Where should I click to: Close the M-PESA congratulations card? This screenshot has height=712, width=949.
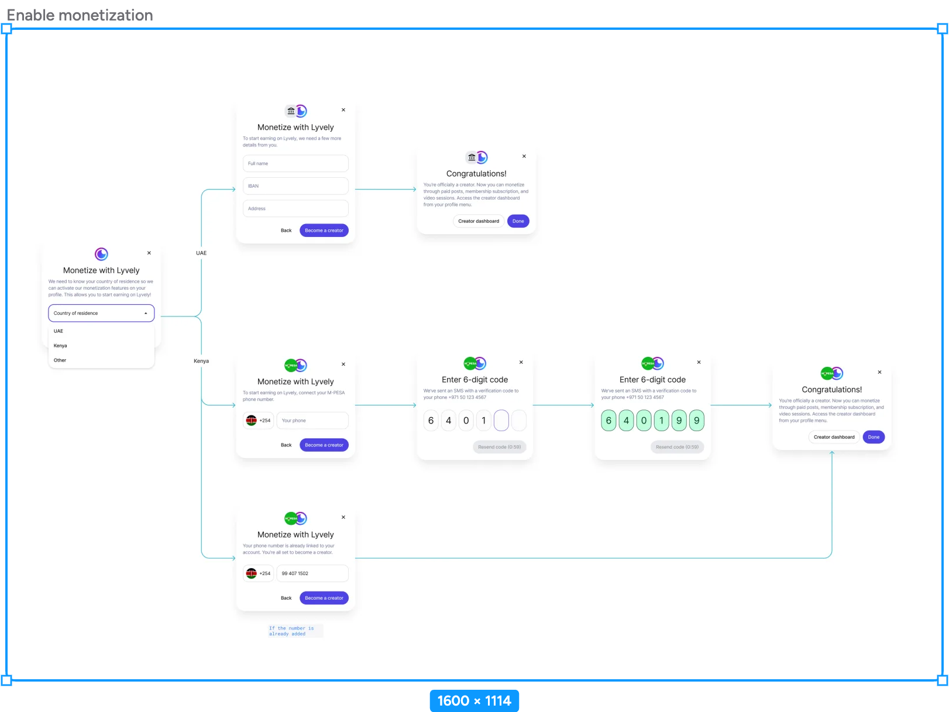point(880,372)
